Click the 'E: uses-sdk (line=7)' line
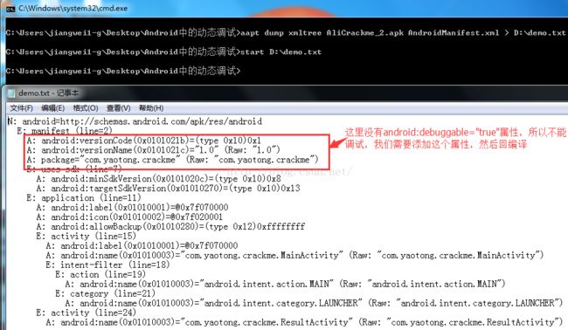568x330 pixels. (74, 169)
